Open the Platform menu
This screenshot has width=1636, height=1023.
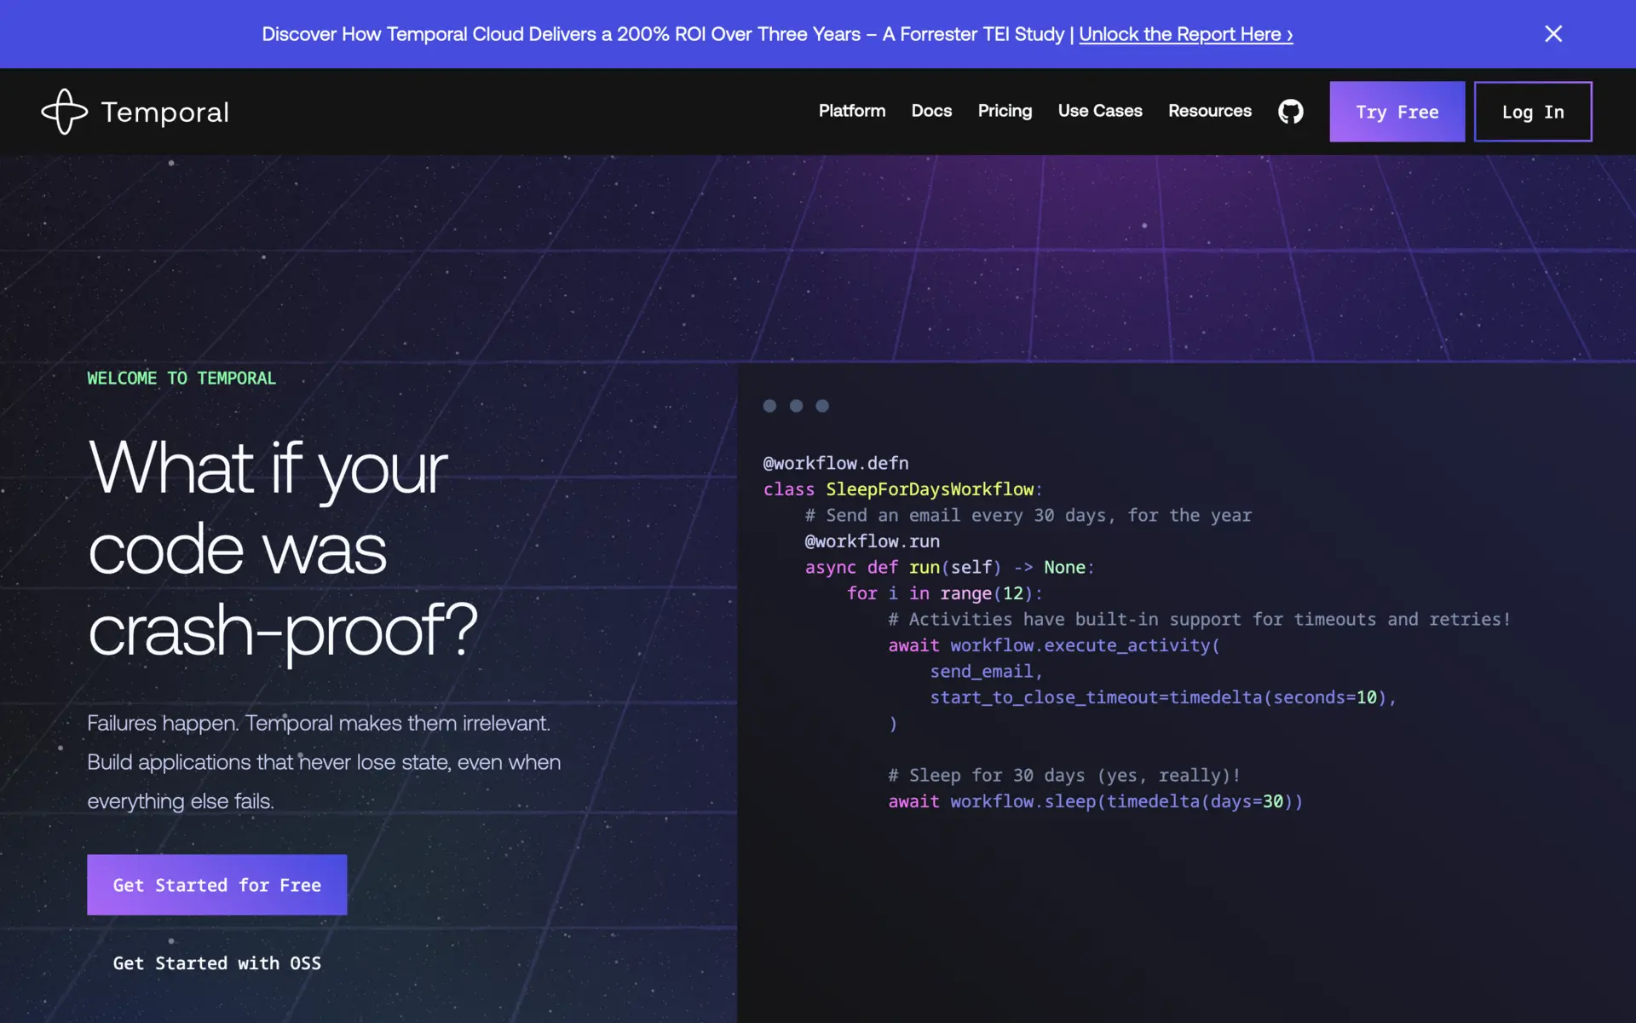tap(851, 111)
